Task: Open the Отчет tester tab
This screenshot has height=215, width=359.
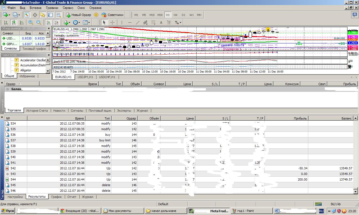Action: point(72,197)
